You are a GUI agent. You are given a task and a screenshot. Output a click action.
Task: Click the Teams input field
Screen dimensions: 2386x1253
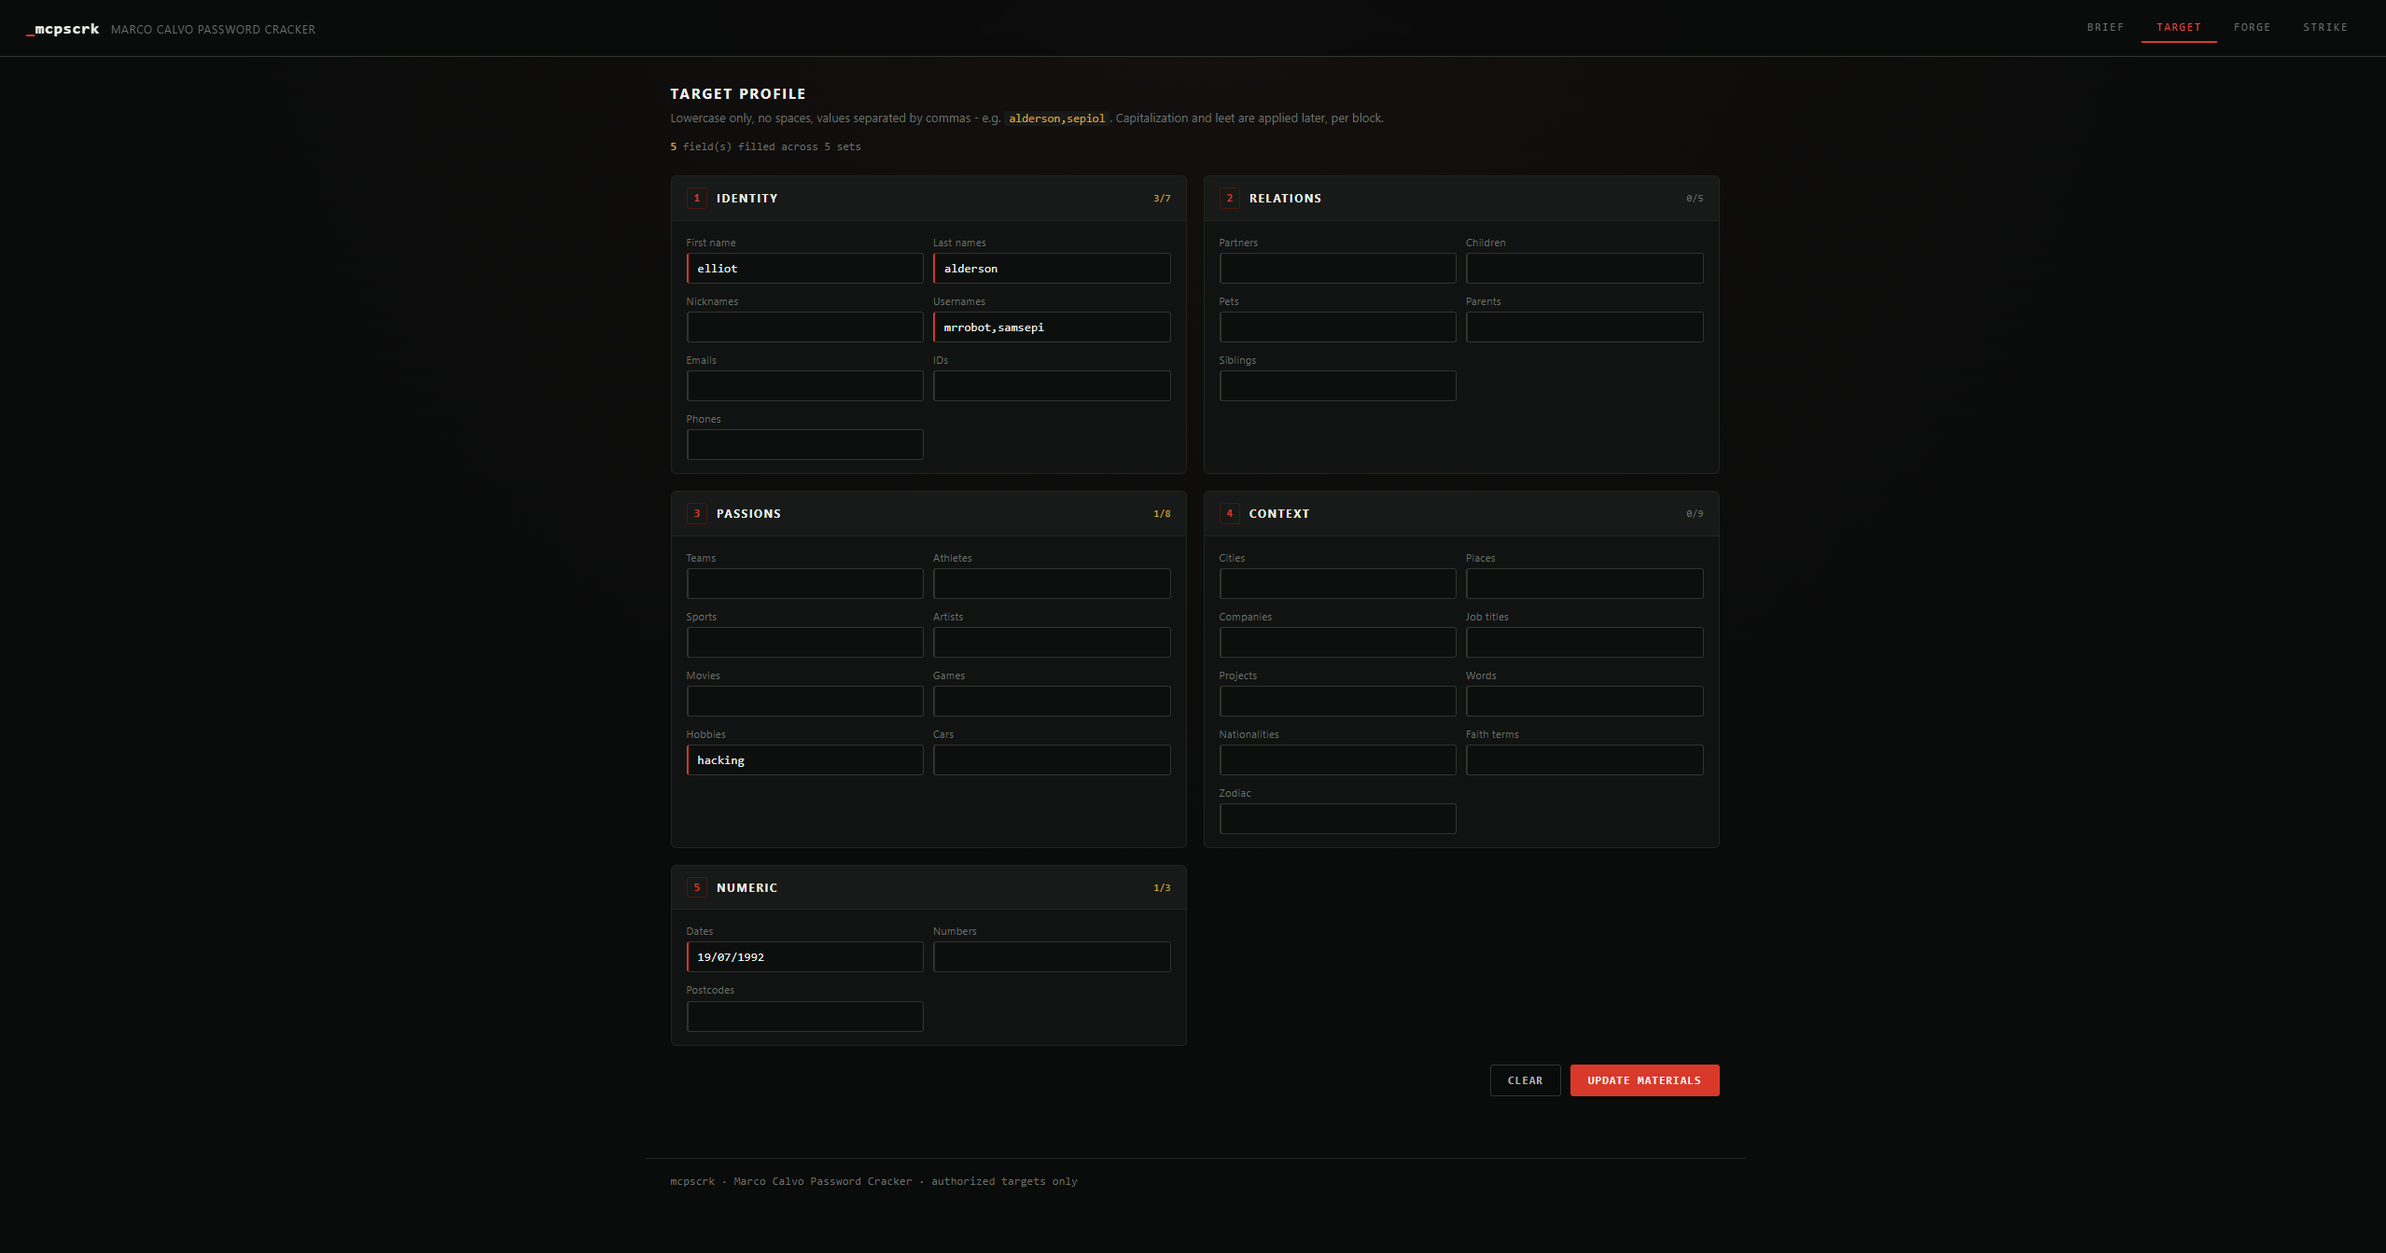pos(804,584)
